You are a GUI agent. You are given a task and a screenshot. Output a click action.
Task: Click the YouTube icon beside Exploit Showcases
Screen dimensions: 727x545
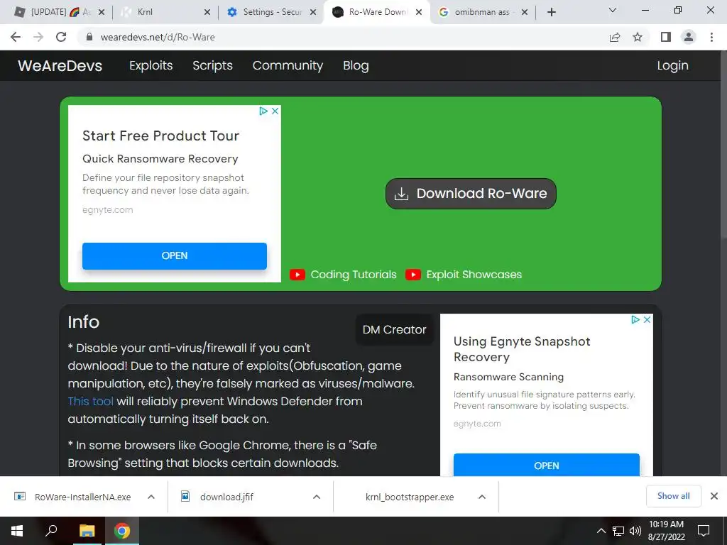[412, 275]
